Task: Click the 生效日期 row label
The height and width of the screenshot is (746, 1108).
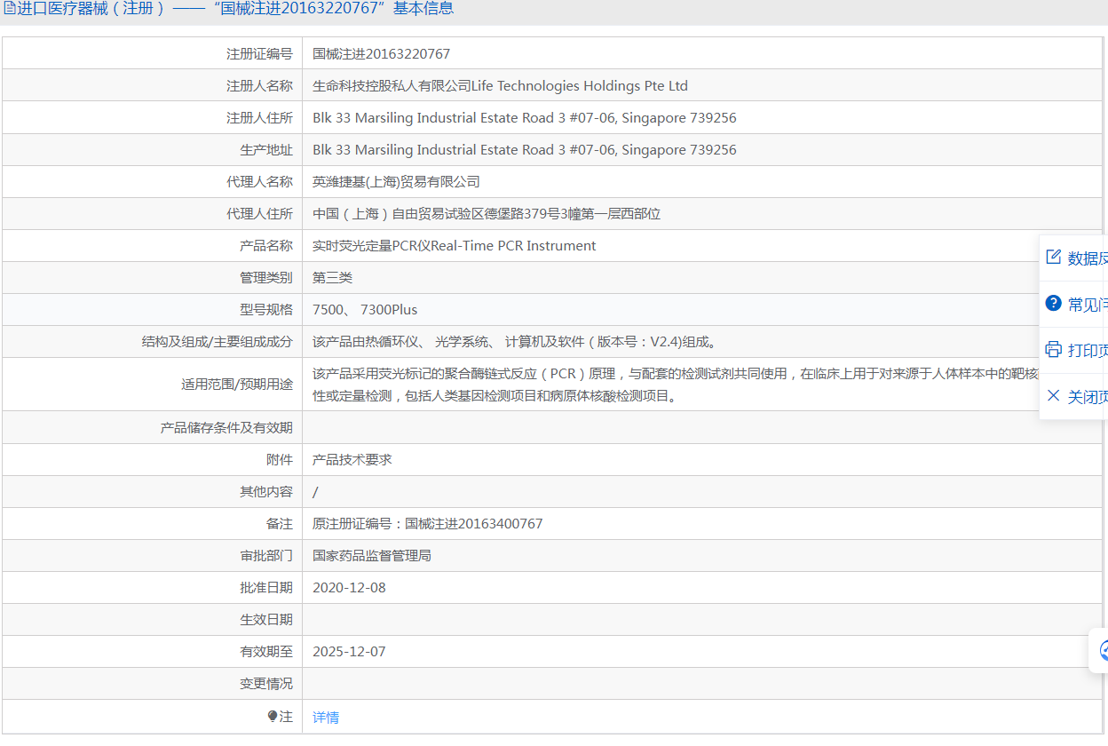Action: point(266,620)
